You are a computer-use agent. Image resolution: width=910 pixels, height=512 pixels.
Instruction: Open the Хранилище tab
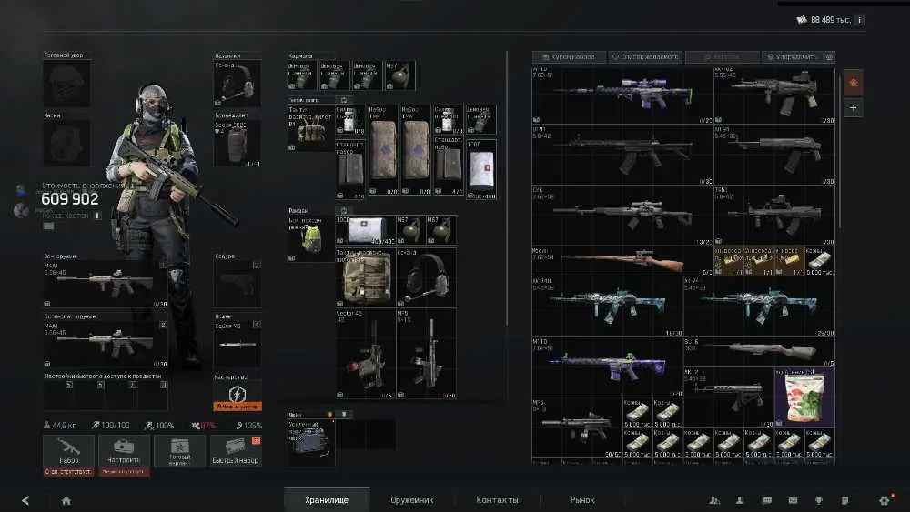pyautogui.click(x=327, y=500)
